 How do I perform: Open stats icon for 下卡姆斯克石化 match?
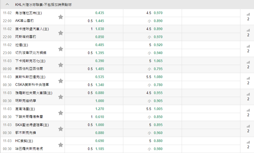pos(248,62)
